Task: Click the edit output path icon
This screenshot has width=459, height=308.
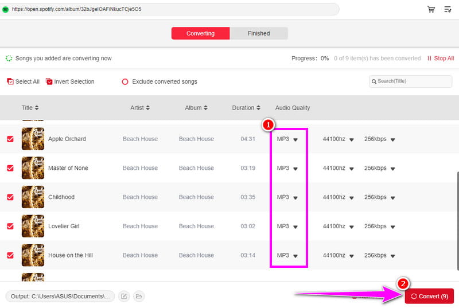Action: (x=124, y=297)
